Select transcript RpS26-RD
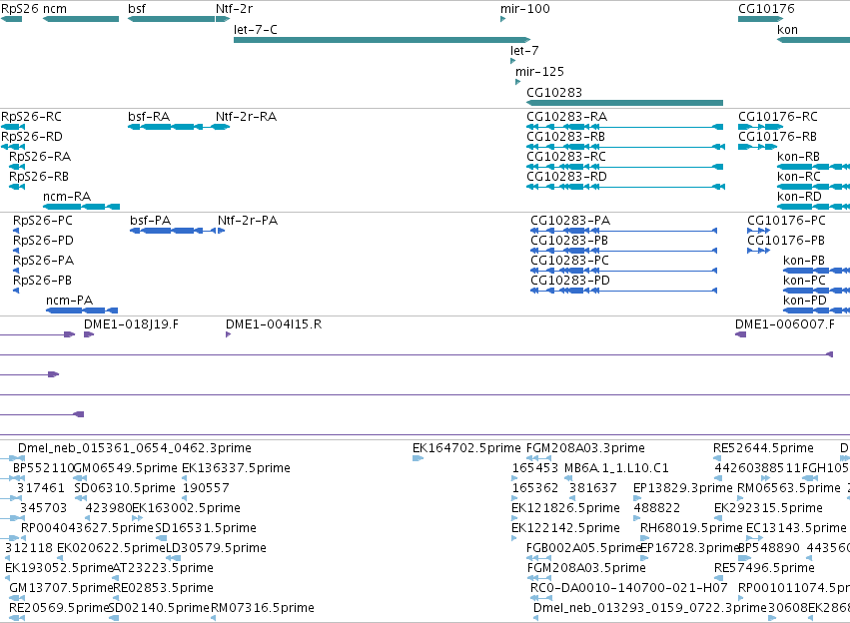Screen dimensions: 850x623 click(31, 137)
